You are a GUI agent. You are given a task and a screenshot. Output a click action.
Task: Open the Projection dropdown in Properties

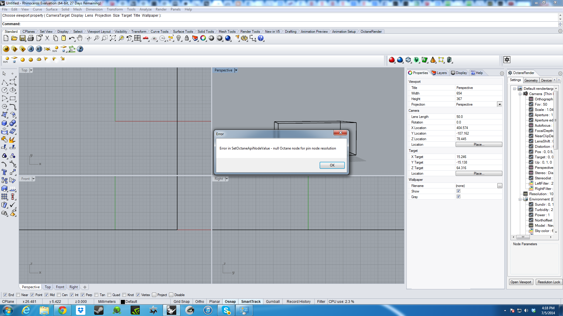tap(499, 104)
